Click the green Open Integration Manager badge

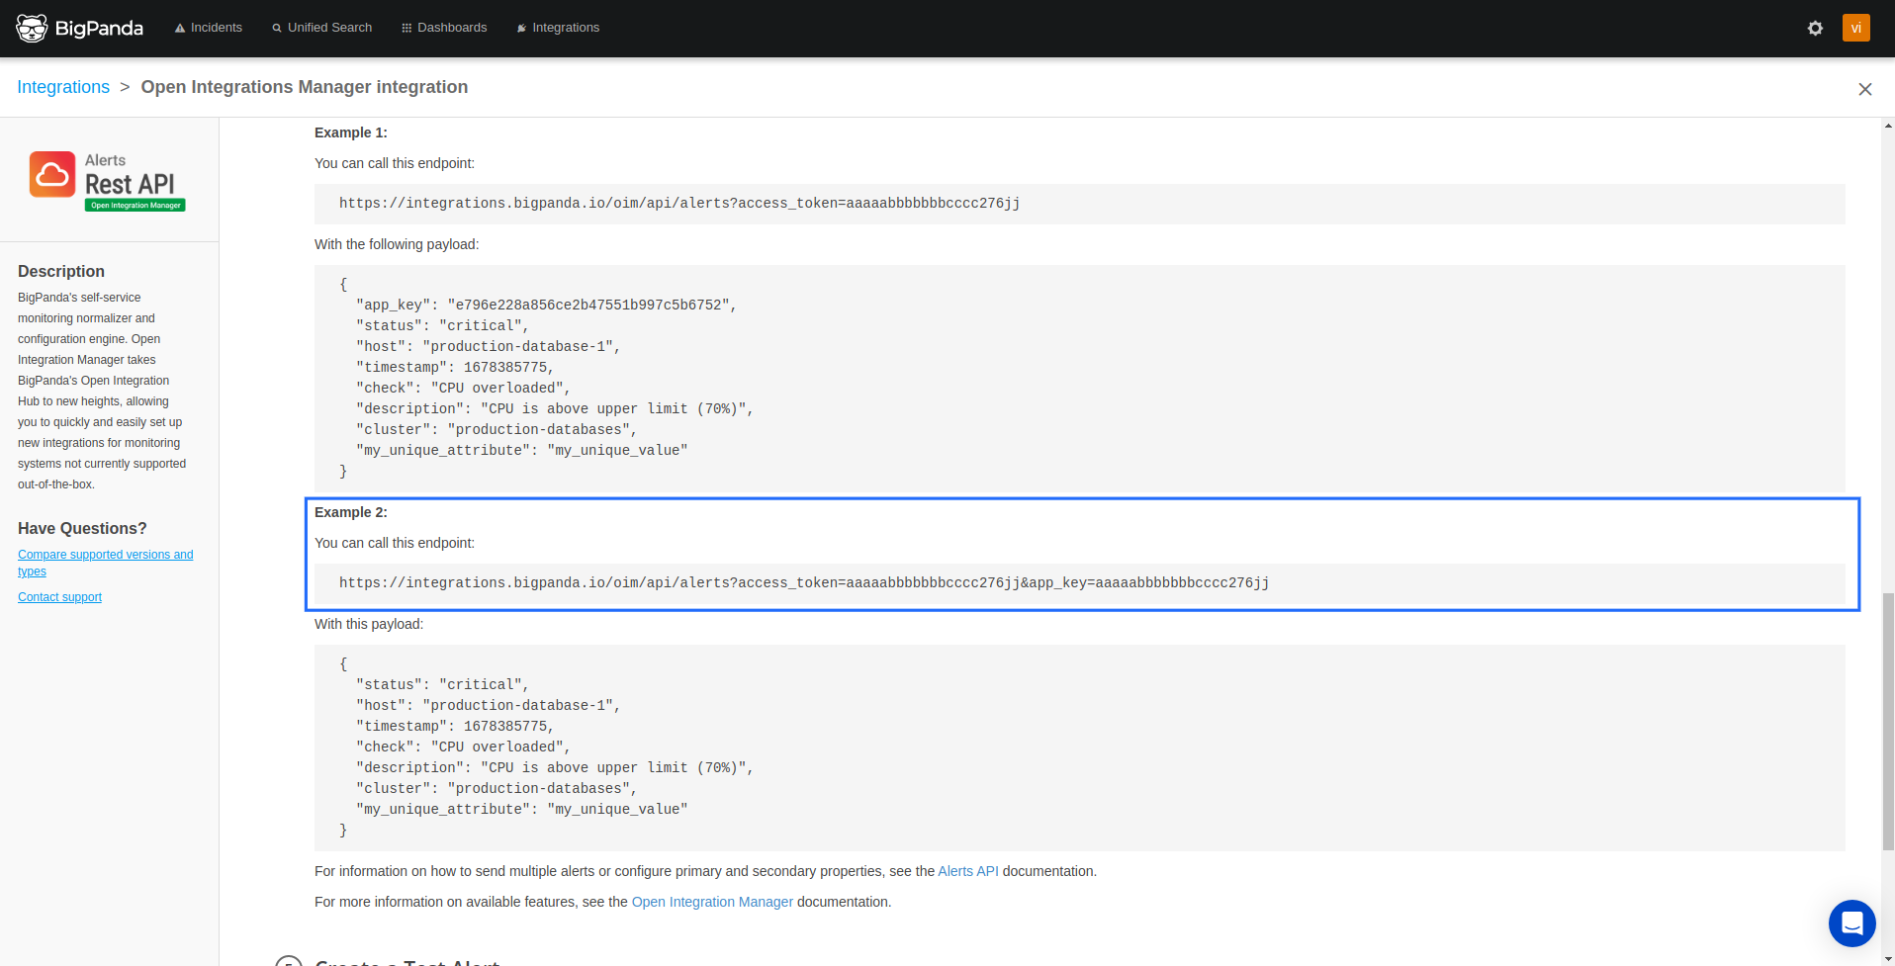click(135, 206)
